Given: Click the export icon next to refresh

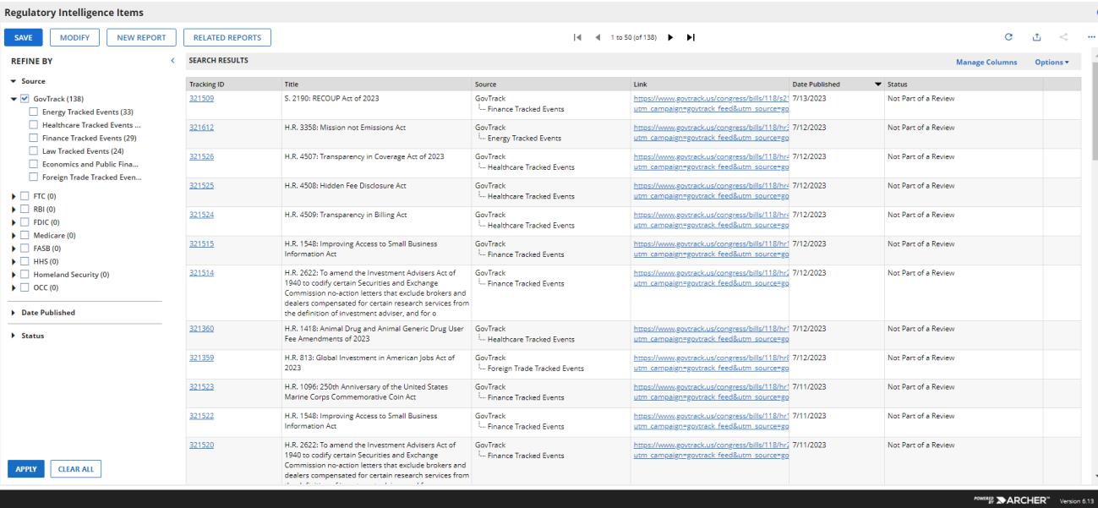Looking at the screenshot, I should [x=1037, y=37].
